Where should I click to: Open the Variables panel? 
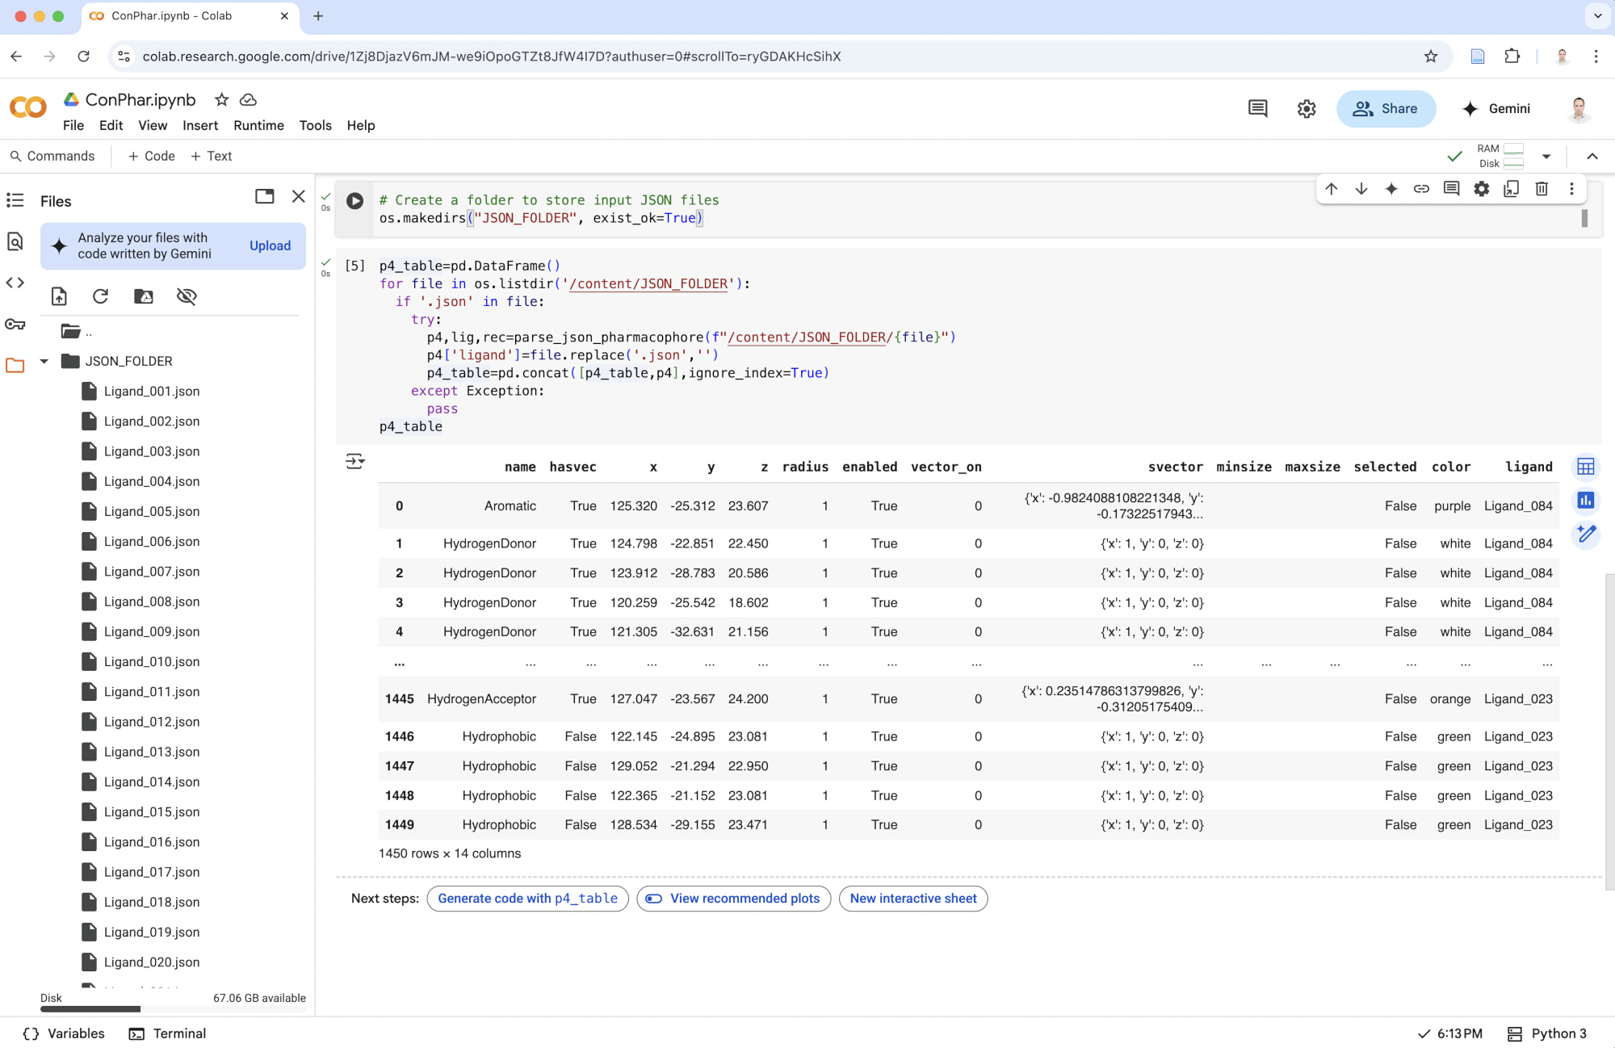click(x=65, y=1033)
